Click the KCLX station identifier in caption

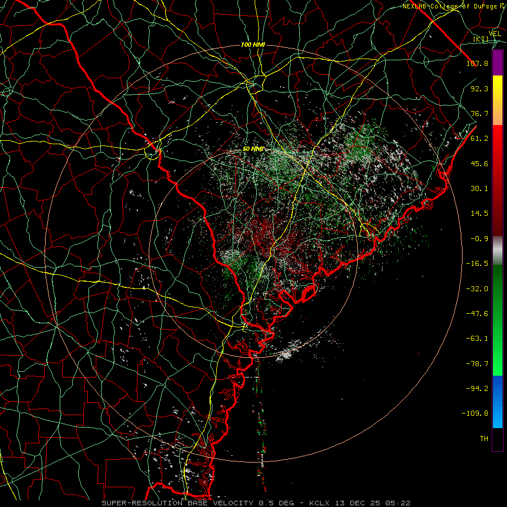click(320, 503)
